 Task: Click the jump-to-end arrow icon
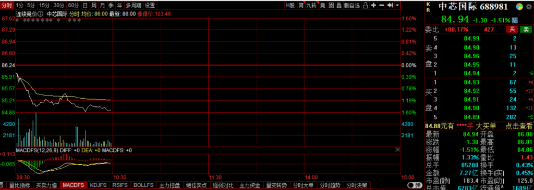pos(390,5)
